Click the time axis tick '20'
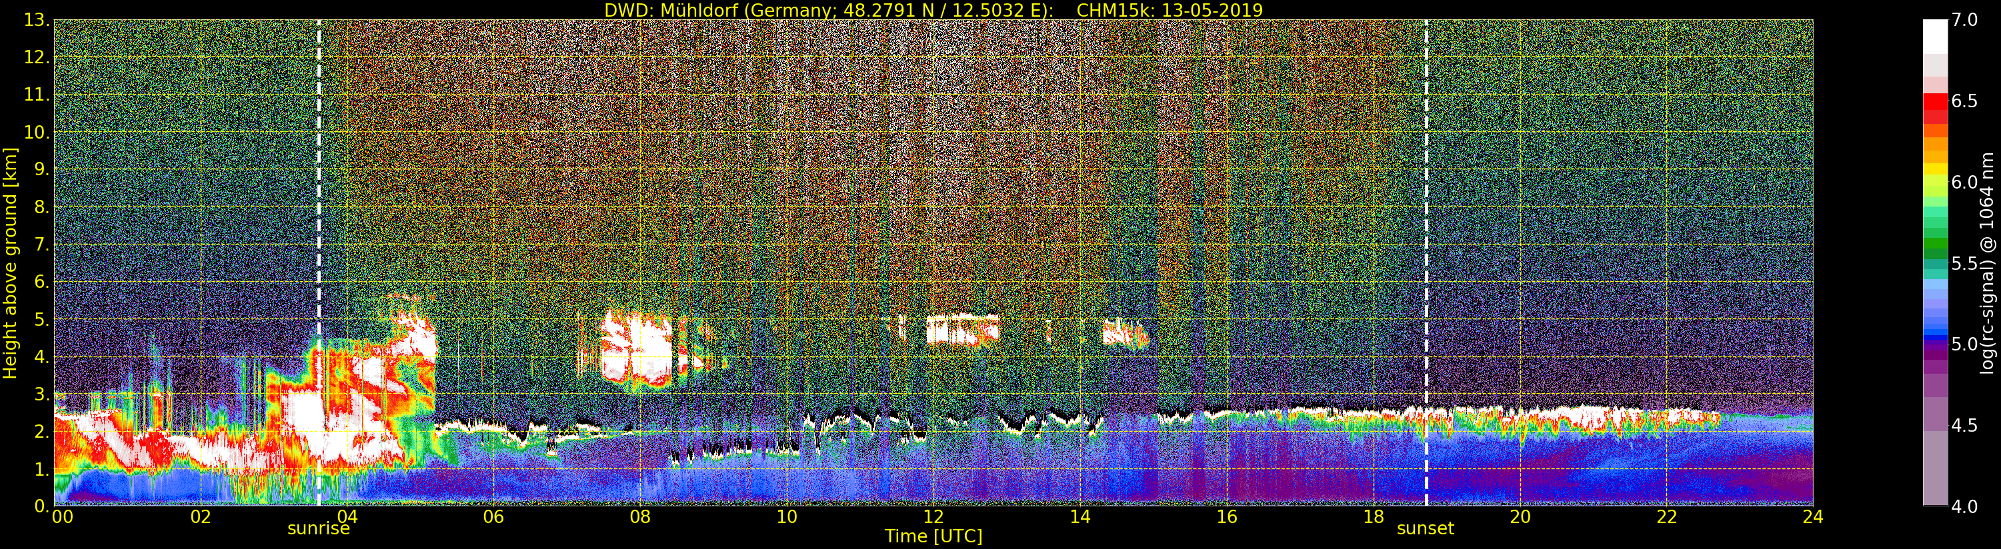Image resolution: width=2001 pixels, height=549 pixels. [1520, 517]
